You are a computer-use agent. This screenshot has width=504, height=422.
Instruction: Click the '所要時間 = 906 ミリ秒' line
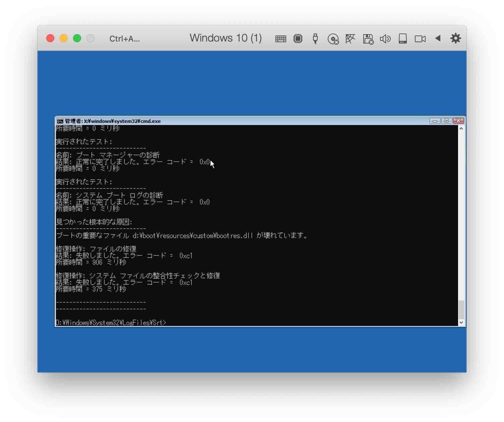[91, 262]
